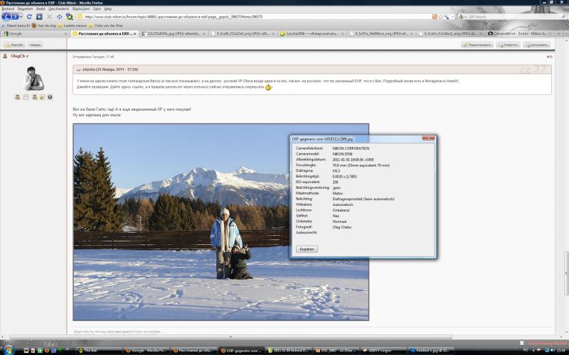Screen dimensions: 569x355
Task: Open the Beeld menu
Action: 41,9
